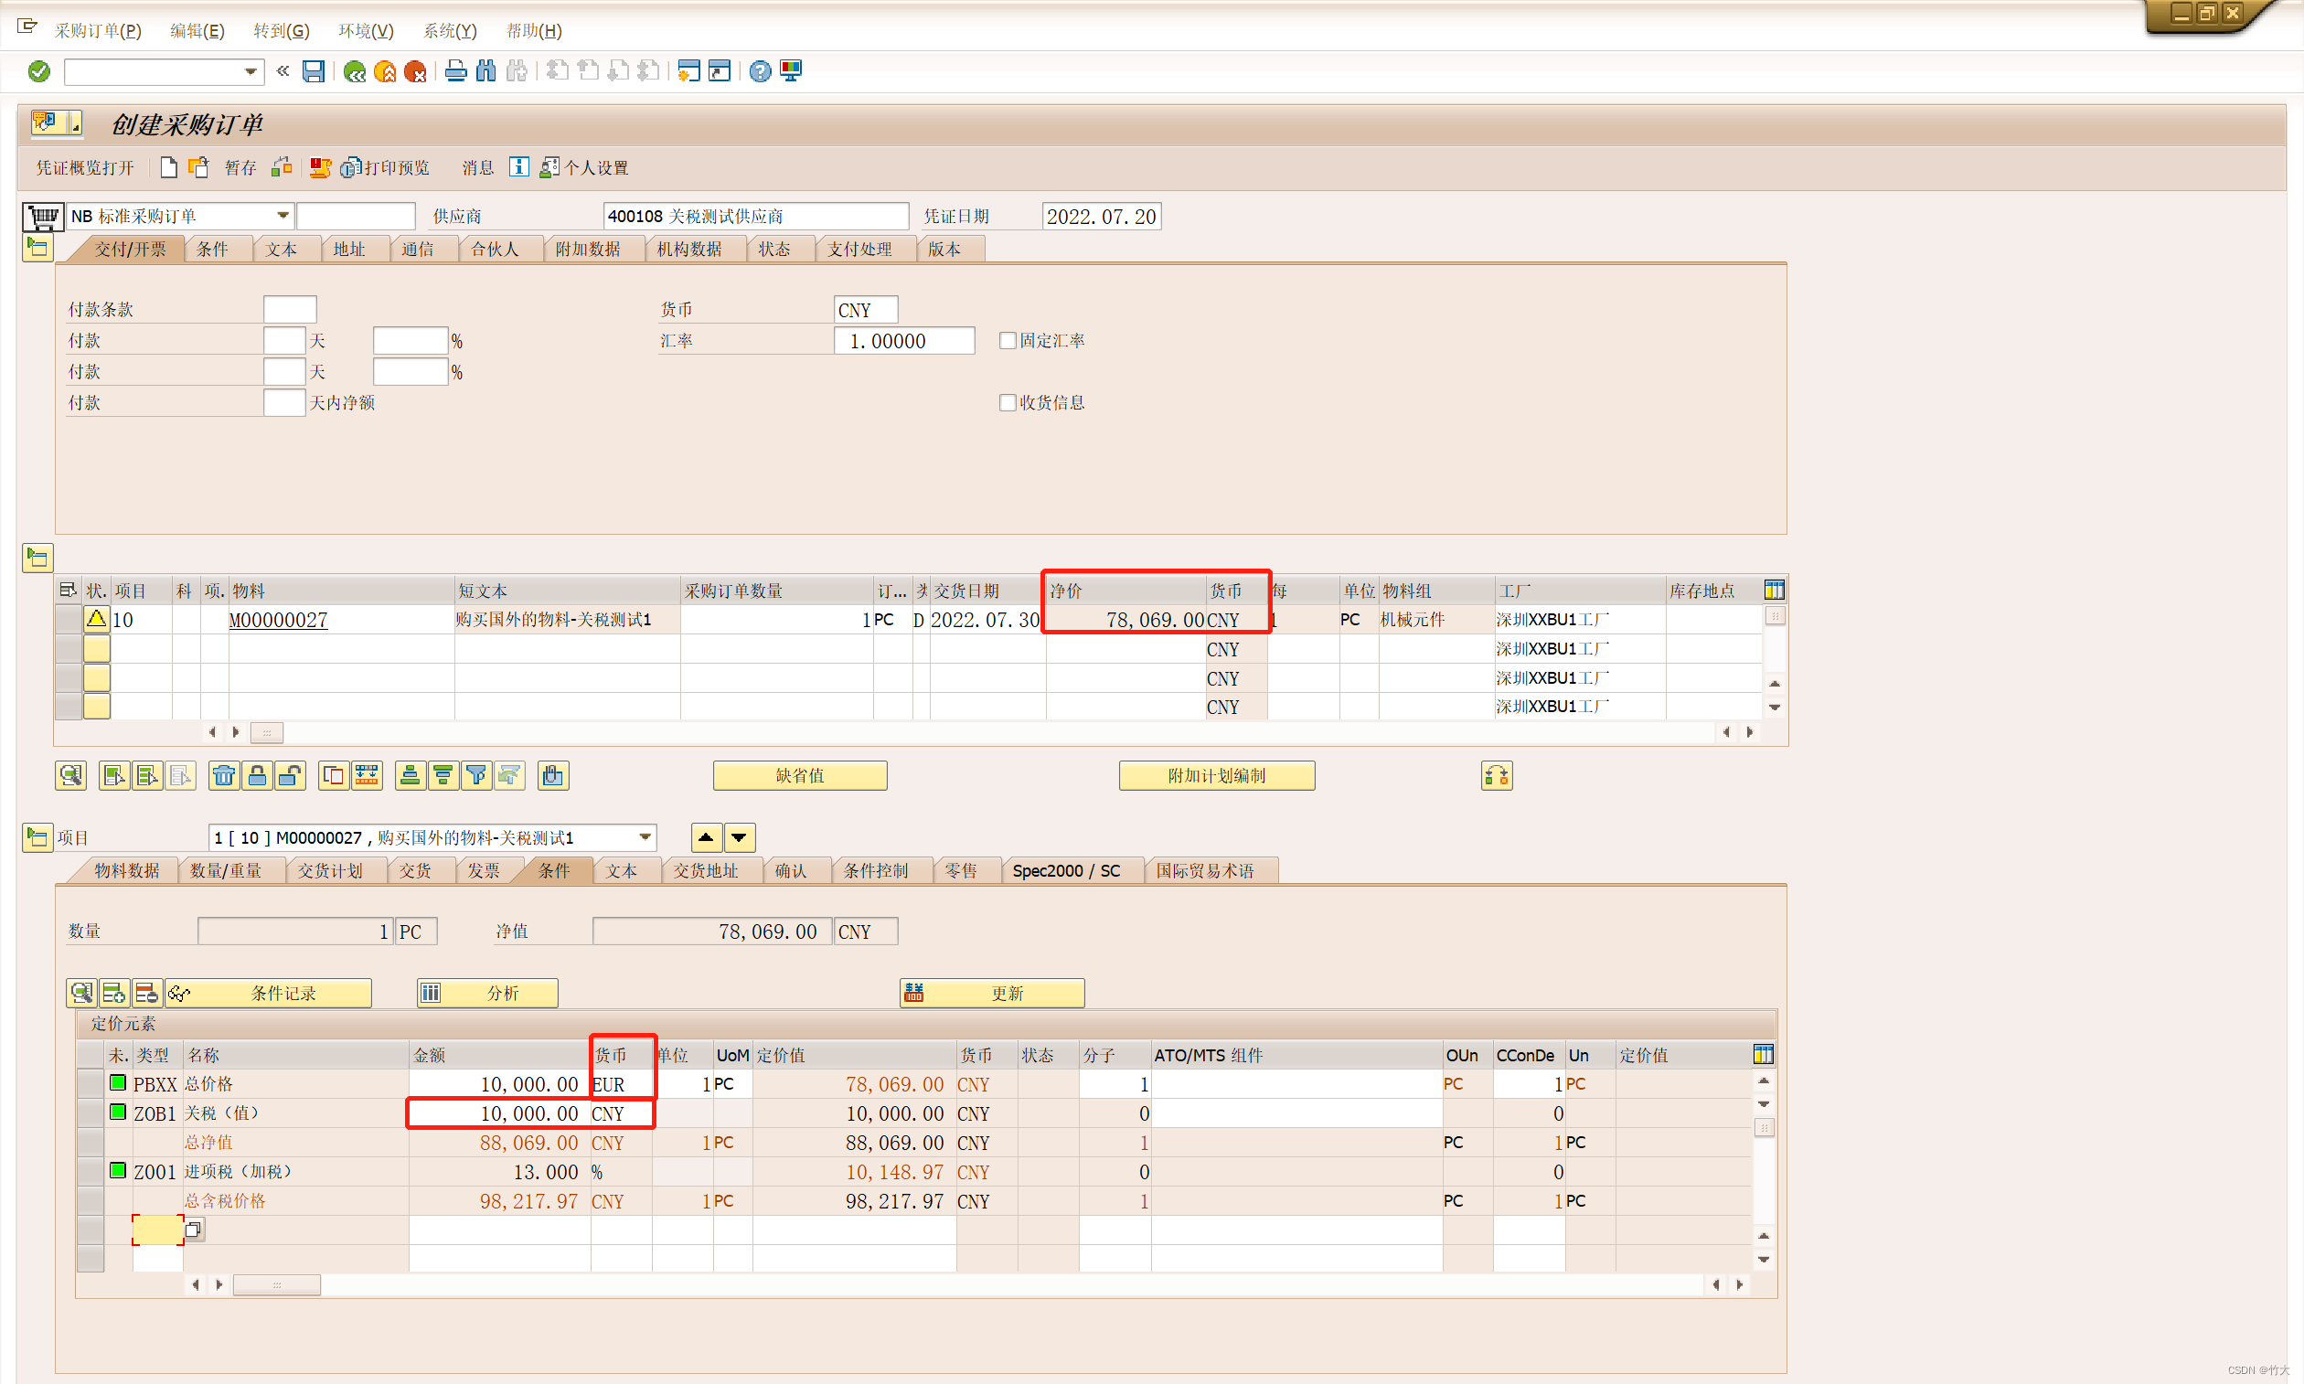Select the row selector for item 10
Image resolution: width=2304 pixels, height=1384 pixels.
click(x=68, y=619)
